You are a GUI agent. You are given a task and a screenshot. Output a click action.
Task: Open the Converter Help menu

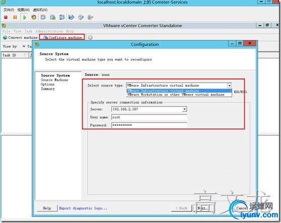coord(70,31)
